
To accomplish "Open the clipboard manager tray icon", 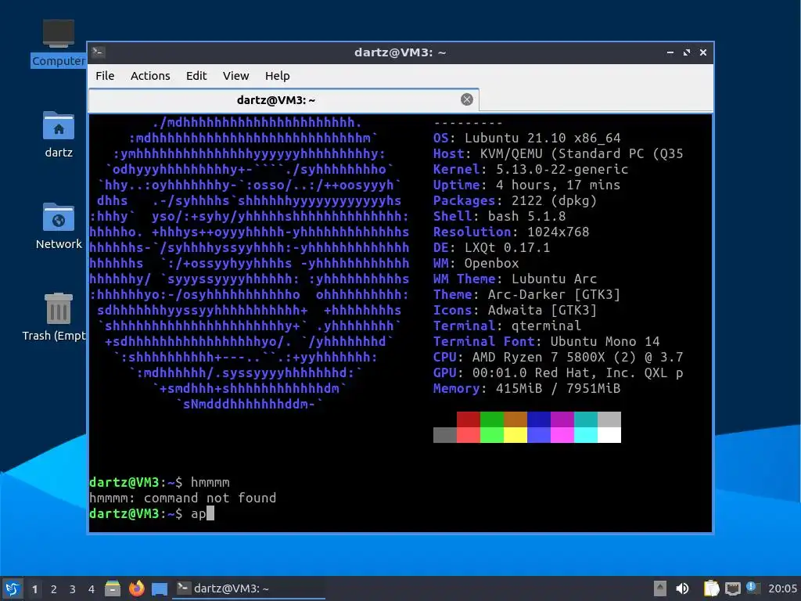I will (x=711, y=588).
